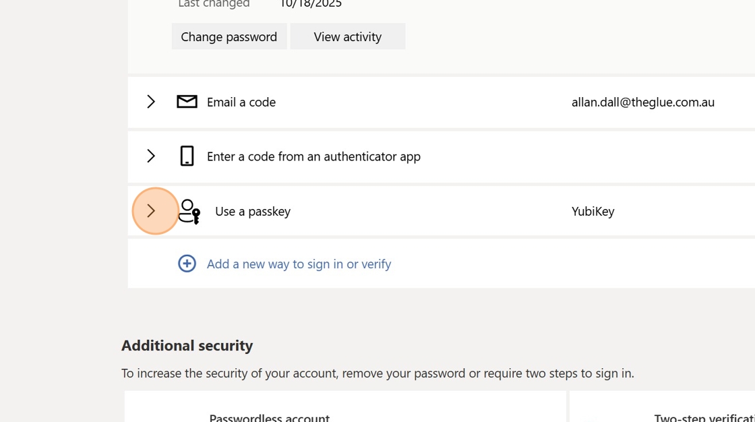Select Enter a code from an authenticator app
This screenshot has width=755, height=422.
coord(313,156)
